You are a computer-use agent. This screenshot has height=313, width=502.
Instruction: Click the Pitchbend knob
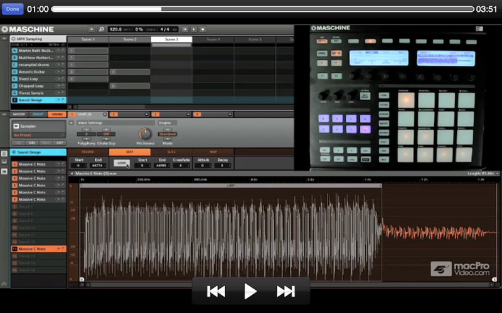pyautogui.click(x=145, y=134)
